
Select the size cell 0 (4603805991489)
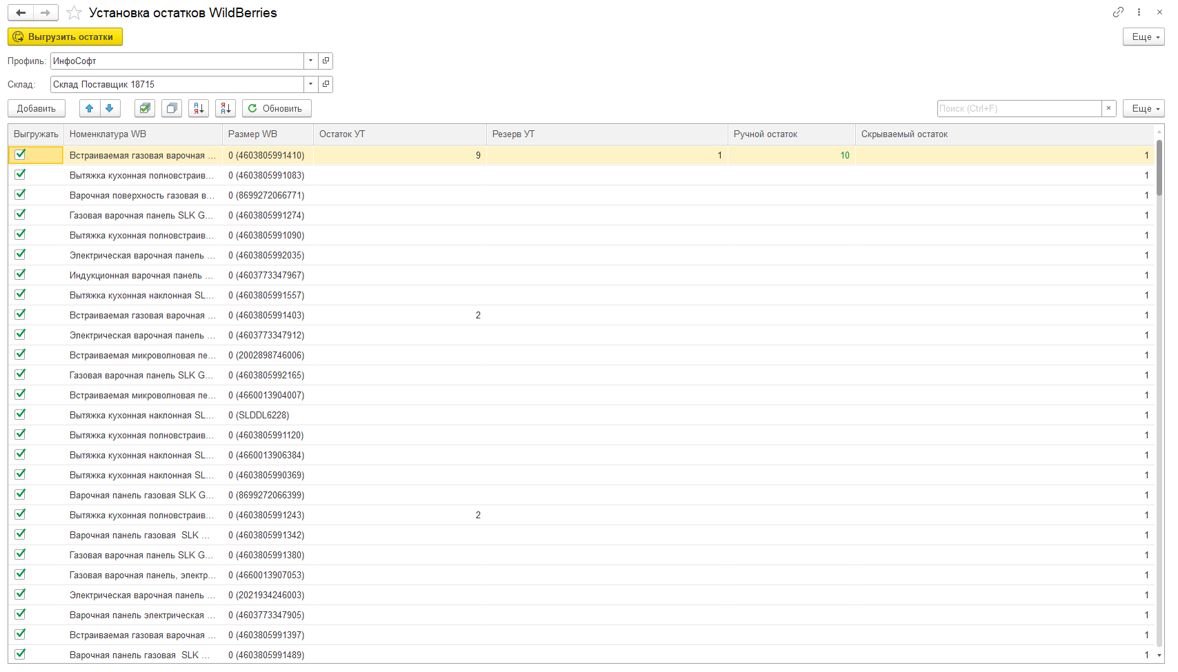pos(268,655)
